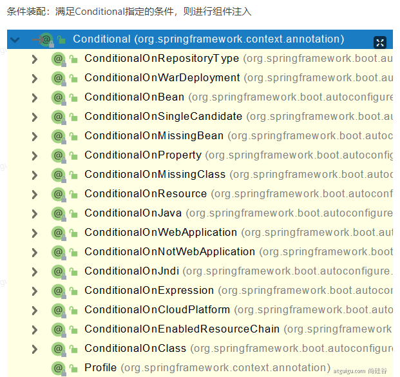Click the fullscreen expand icon in header

click(380, 43)
